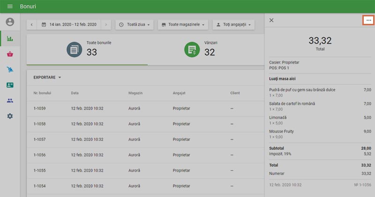Open receipt 1-1059
375x197 pixels.
(x=145, y=109)
